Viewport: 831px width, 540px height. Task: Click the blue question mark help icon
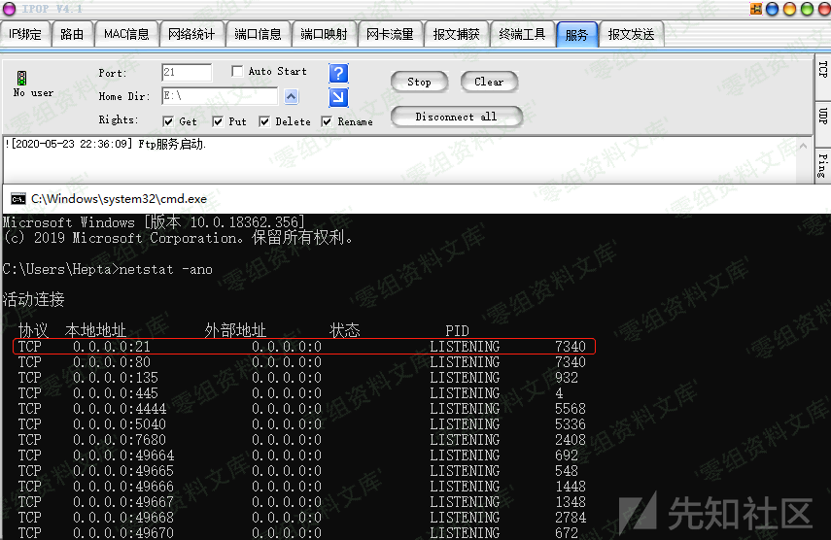pyautogui.click(x=338, y=73)
